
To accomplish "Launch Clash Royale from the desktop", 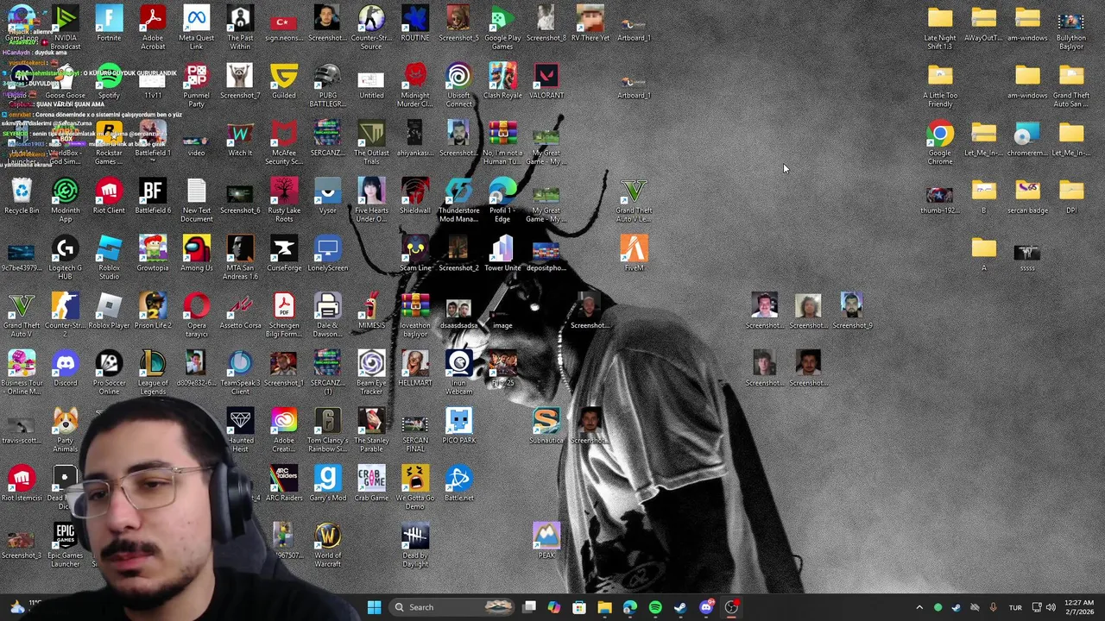I will pyautogui.click(x=502, y=80).
